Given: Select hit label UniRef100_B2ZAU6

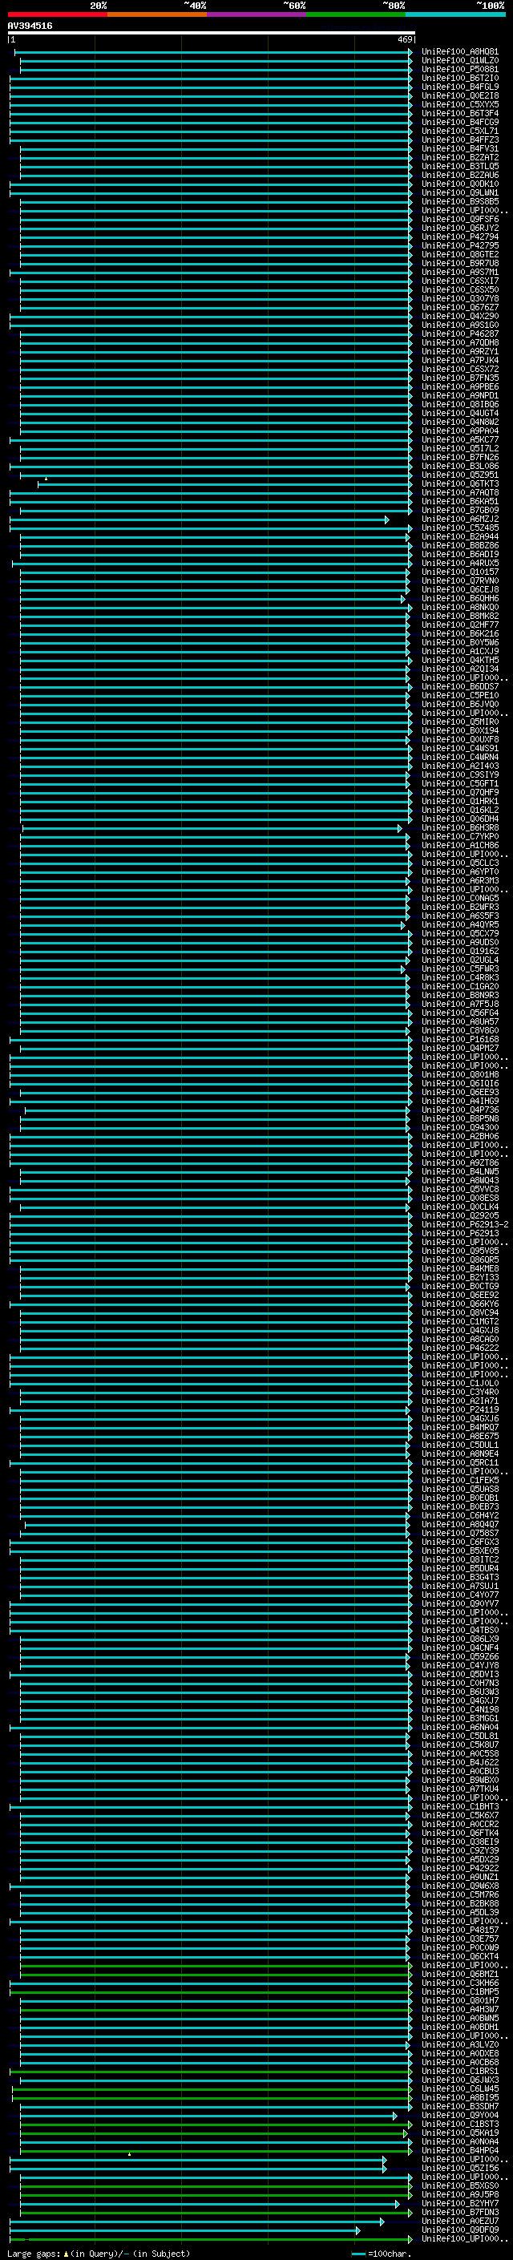Looking at the screenshot, I should coord(459,175).
